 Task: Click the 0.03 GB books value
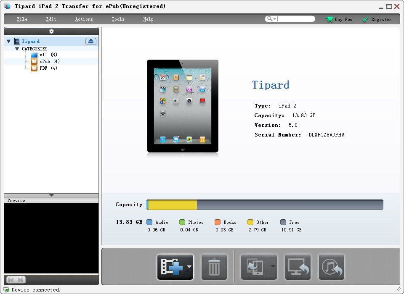pyautogui.click(x=224, y=230)
